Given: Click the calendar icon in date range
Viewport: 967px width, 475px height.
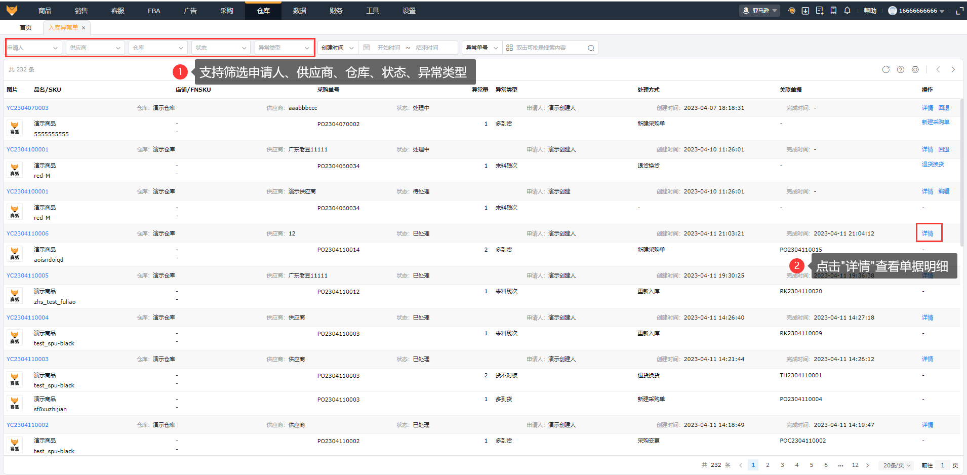Looking at the screenshot, I should [x=367, y=48].
